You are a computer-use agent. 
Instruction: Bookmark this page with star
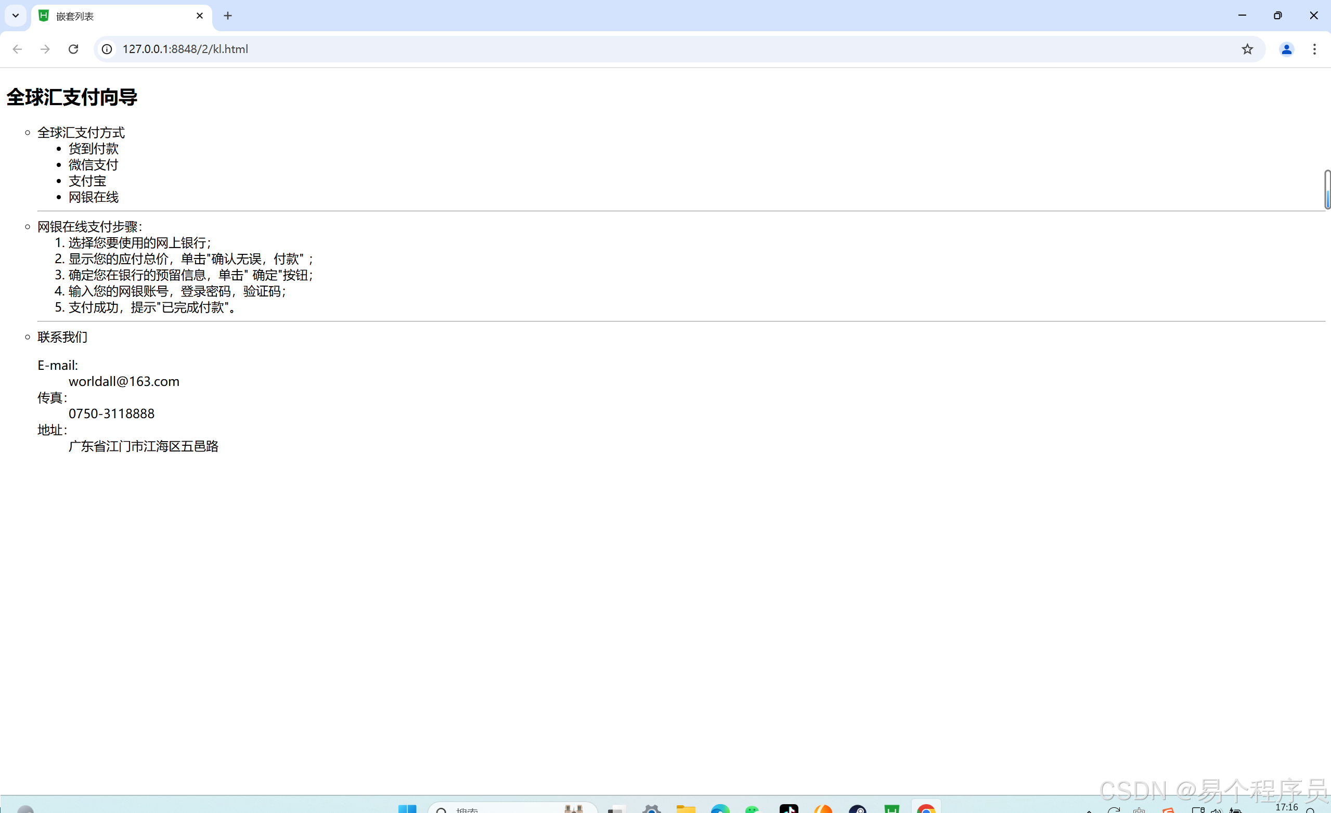coord(1247,49)
